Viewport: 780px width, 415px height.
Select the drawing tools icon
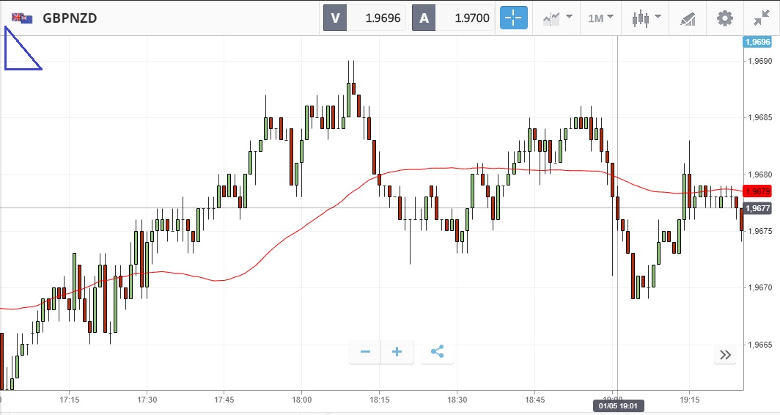pos(687,18)
